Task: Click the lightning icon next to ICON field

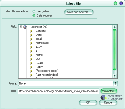Action: (x=31, y=47)
